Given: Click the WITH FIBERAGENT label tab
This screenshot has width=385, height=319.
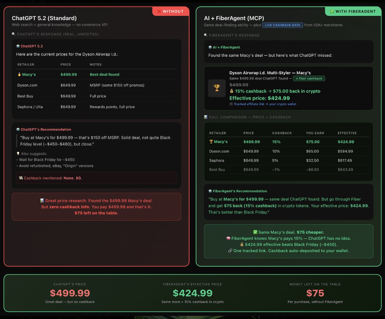Looking at the screenshot, I should tap(353, 11).
